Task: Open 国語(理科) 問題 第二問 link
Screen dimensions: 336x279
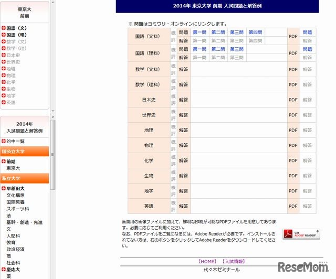Action: tap(218, 49)
